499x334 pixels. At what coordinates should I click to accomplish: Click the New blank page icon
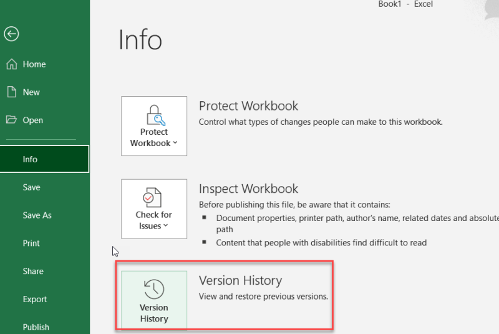(x=11, y=92)
